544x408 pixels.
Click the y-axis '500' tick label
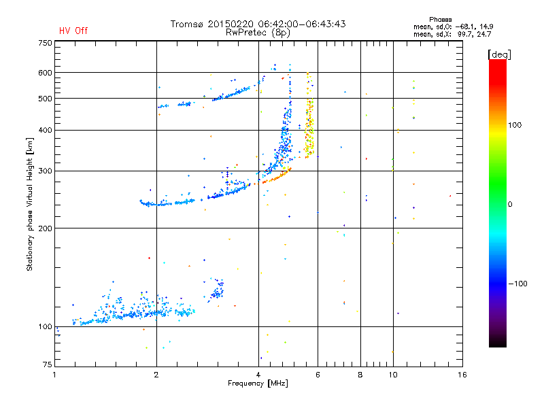(x=45, y=99)
